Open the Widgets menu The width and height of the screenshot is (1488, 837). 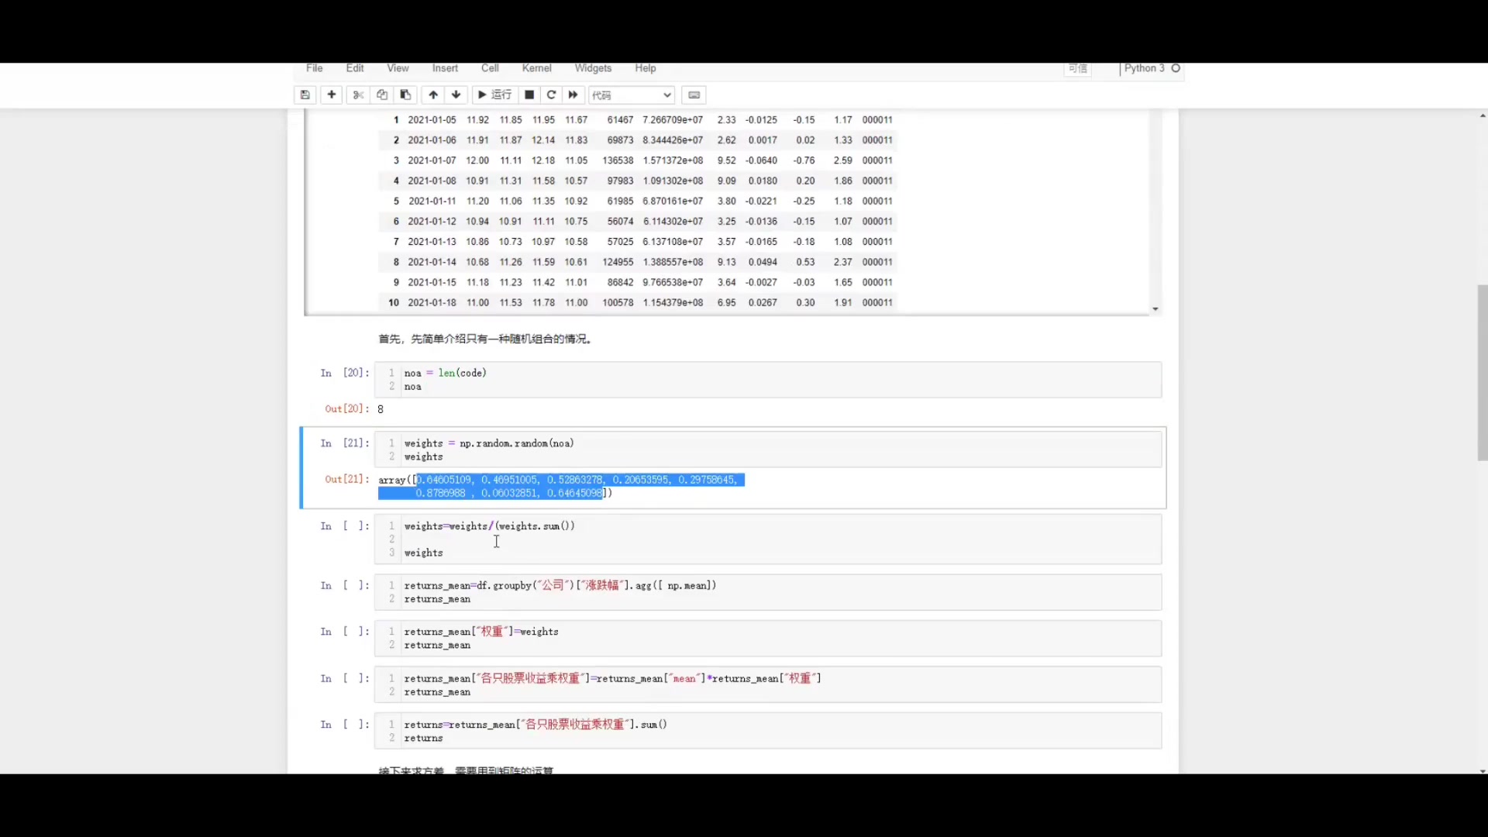[x=593, y=68]
